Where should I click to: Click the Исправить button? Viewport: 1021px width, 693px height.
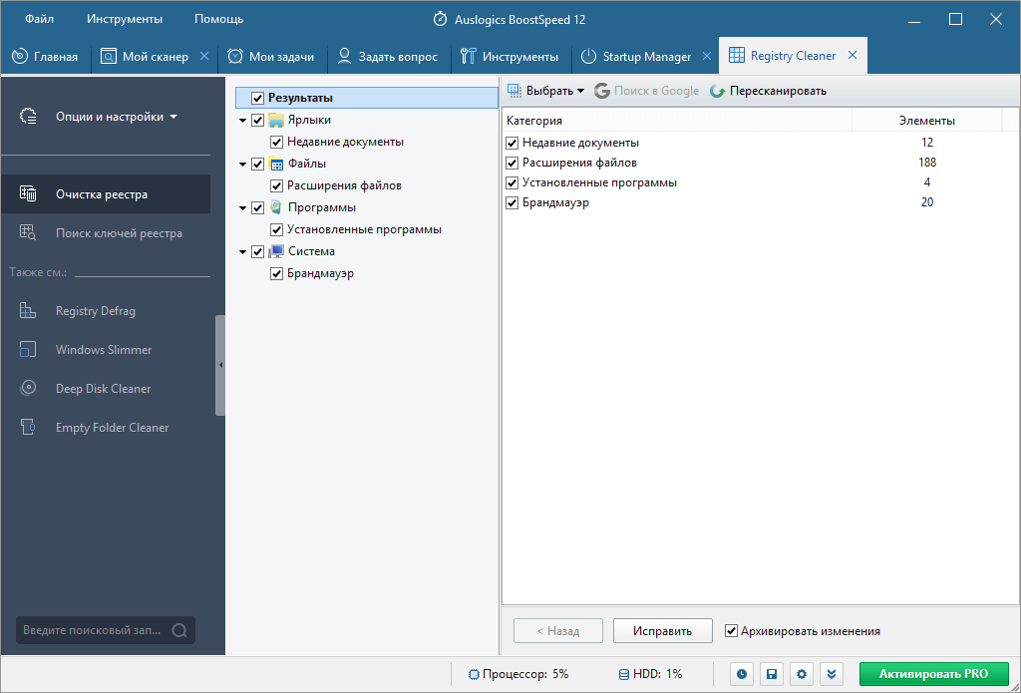point(663,630)
